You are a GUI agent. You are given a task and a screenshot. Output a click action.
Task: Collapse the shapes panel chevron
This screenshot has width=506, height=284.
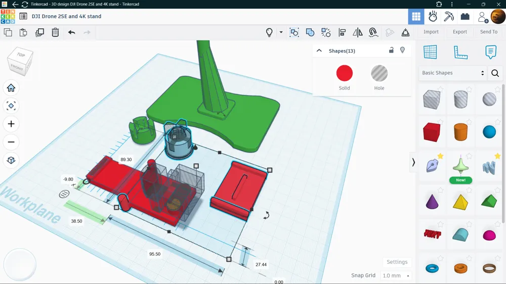[413, 162]
